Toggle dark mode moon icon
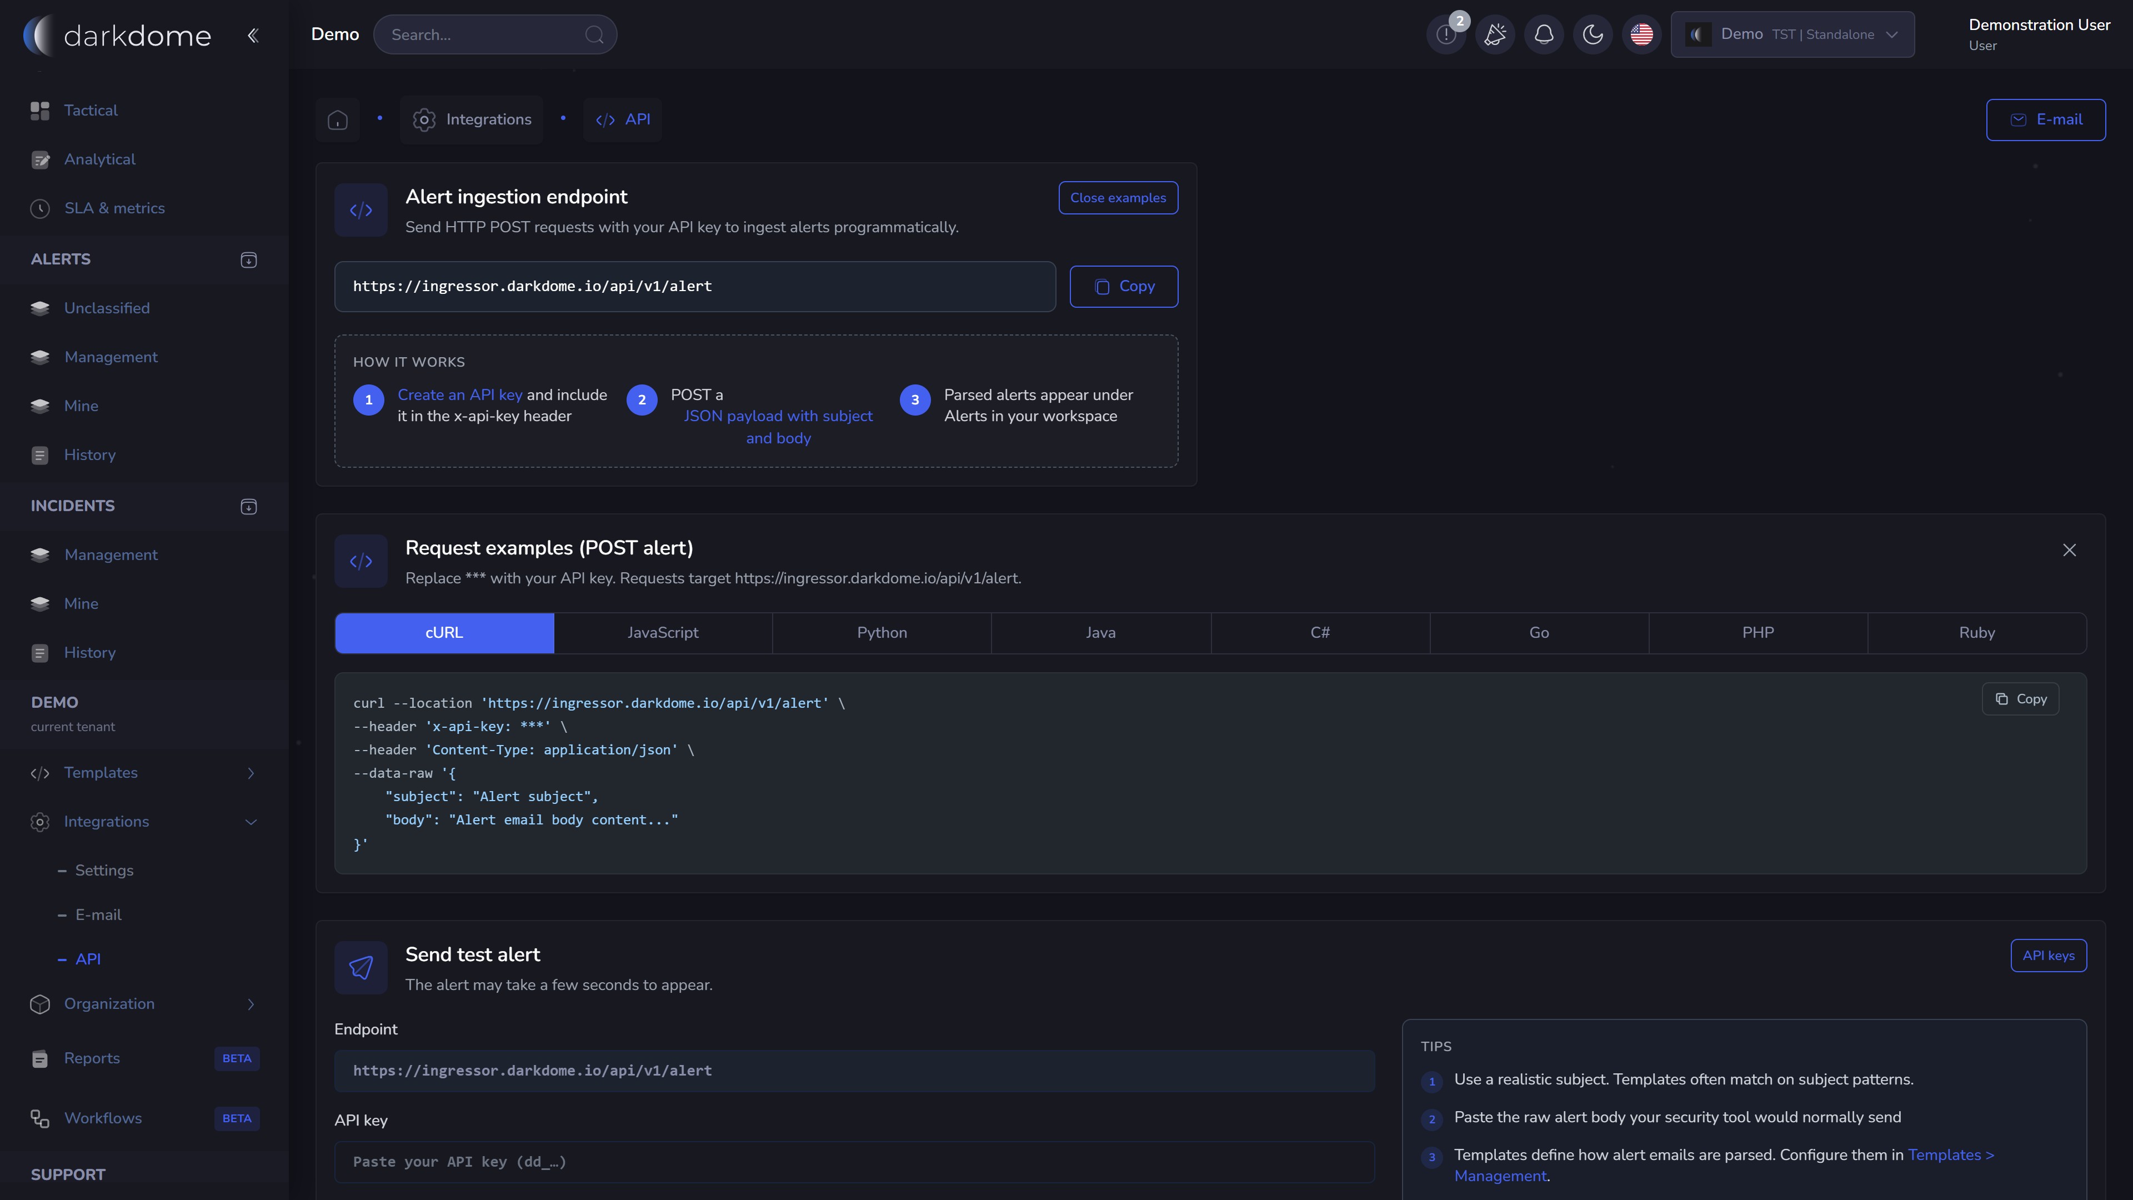 1593,35
